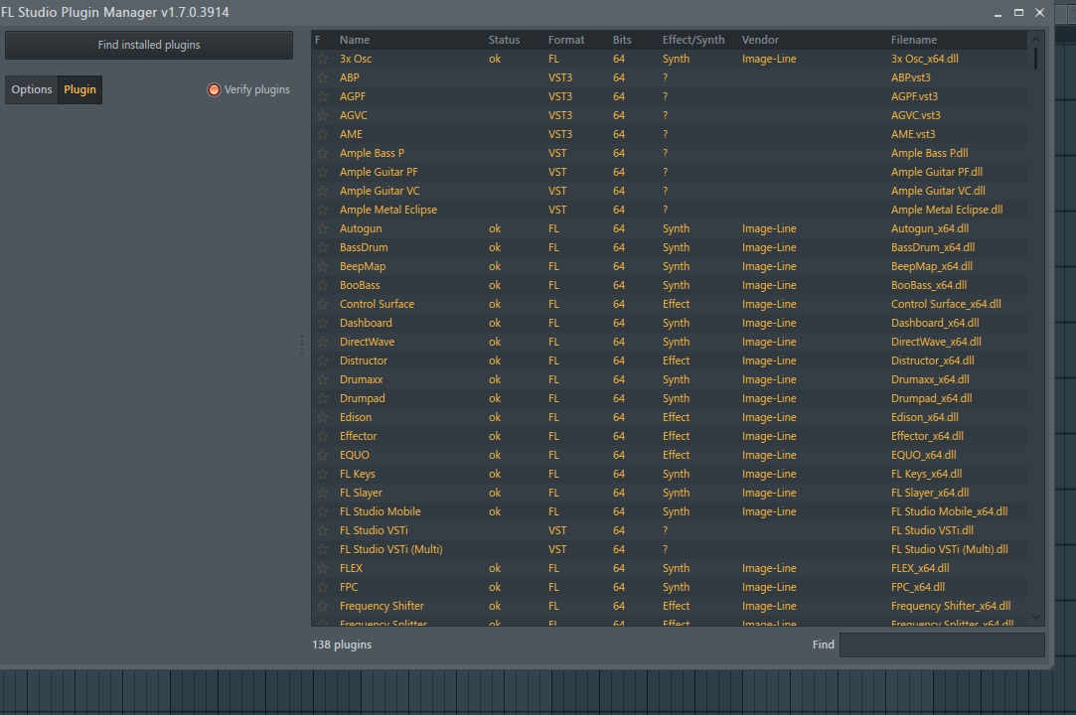Image resolution: width=1076 pixels, height=715 pixels.
Task: Click Image-Line vendor in Autogun row
Action: 769,228
